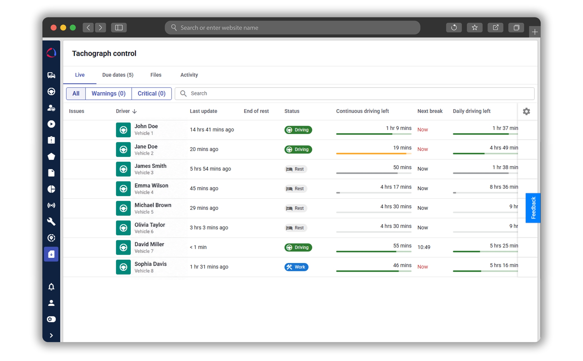Image resolution: width=583 pixels, height=361 pixels.
Task: Toggle the browser sidebar panel button
Action: tap(119, 27)
